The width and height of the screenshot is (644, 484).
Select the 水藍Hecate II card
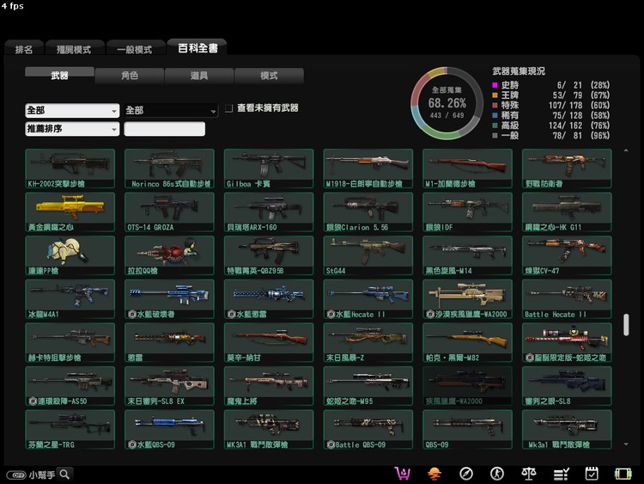[x=368, y=299]
